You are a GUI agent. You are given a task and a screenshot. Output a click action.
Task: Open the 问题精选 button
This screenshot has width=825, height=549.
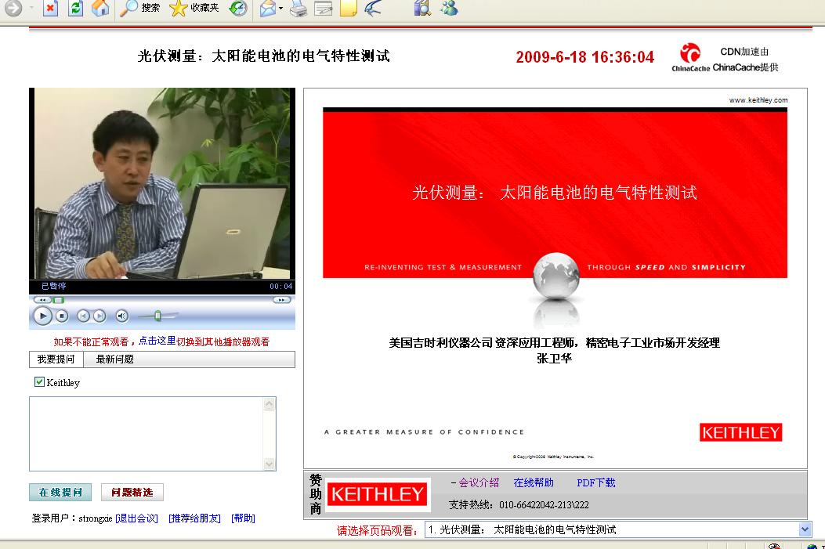(x=132, y=492)
